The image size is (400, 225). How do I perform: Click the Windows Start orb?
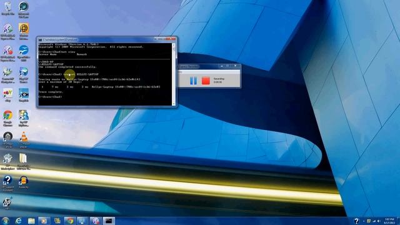point(5,221)
